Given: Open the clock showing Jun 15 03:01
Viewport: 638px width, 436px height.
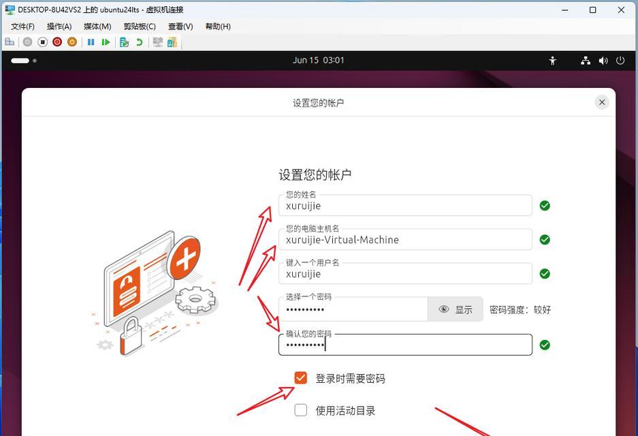Looking at the screenshot, I should pyautogui.click(x=318, y=60).
